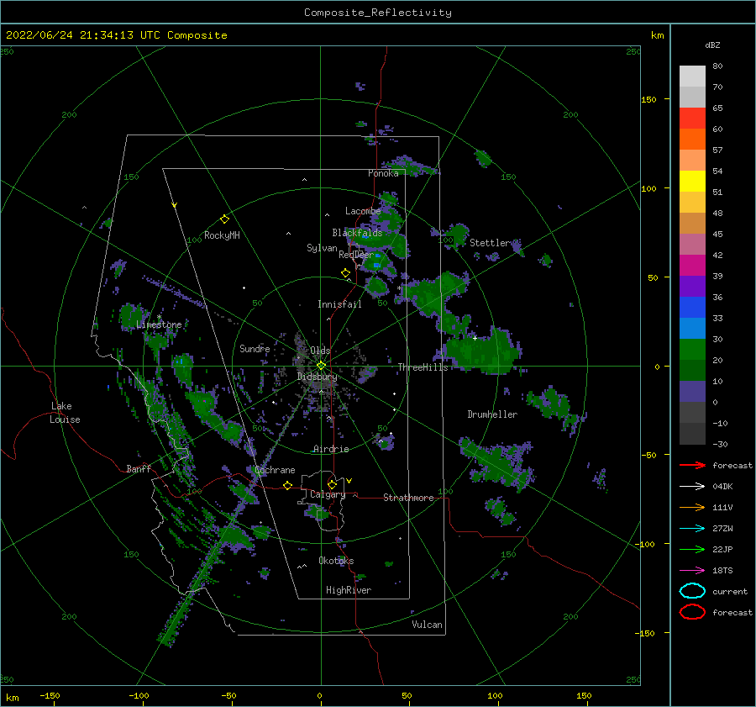Click the 18TS legend label
The height and width of the screenshot is (707, 756).
(722, 571)
